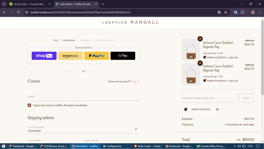Open the browser extensions puzzle icon
This screenshot has height=149, width=264.
[243, 12]
